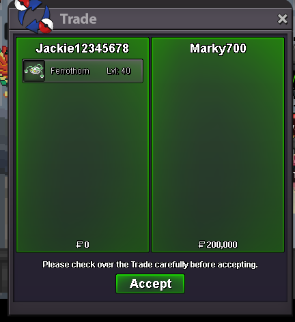This screenshot has height=322, width=295.
Task: Click the Trade window Pokéball swap icon
Action: click(34, 16)
